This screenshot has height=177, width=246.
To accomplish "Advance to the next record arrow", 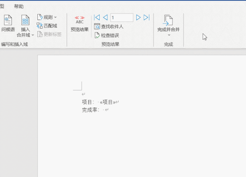I will (138, 17).
